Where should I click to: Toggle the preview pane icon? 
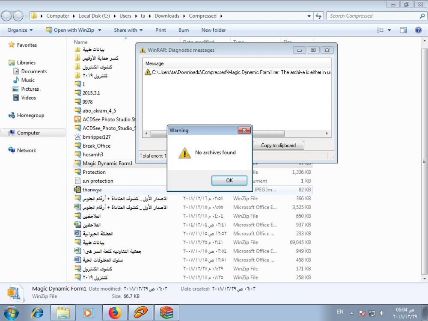coord(403,30)
